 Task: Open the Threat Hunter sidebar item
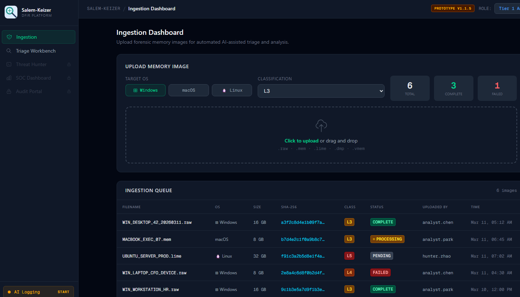tap(31, 64)
